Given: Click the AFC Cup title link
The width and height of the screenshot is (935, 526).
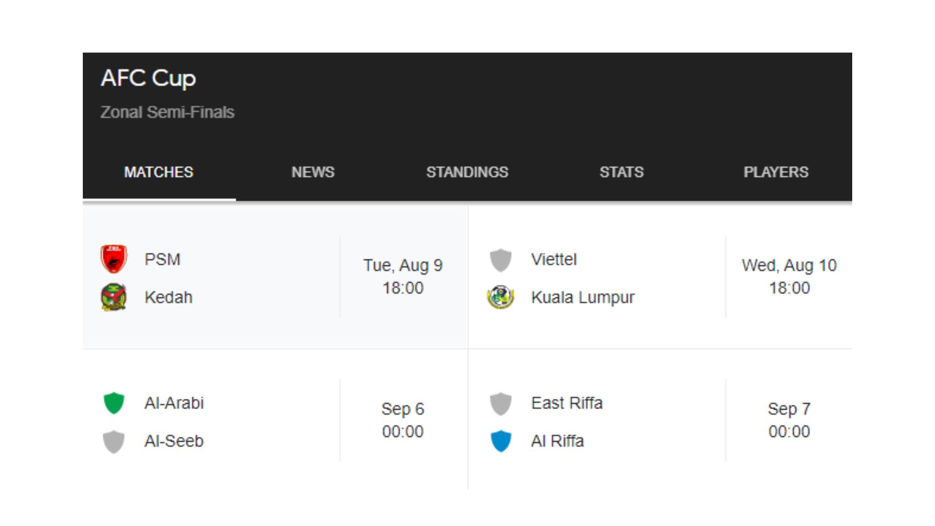Looking at the screenshot, I should tap(148, 78).
